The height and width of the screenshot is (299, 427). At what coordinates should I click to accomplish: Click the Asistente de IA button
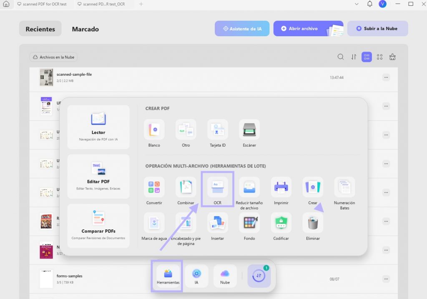tap(242, 29)
